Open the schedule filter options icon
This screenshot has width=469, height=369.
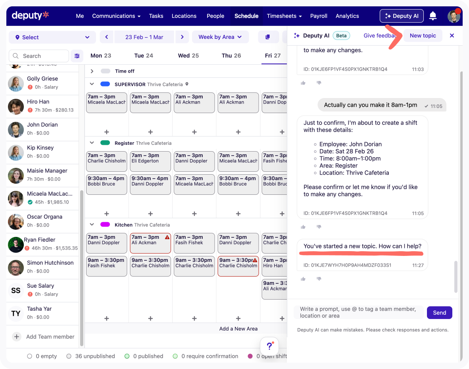click(77, 56)
